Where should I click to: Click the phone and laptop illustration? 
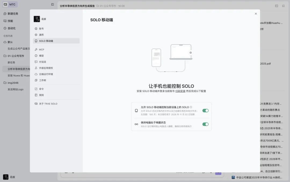click(x=172, y=58)
